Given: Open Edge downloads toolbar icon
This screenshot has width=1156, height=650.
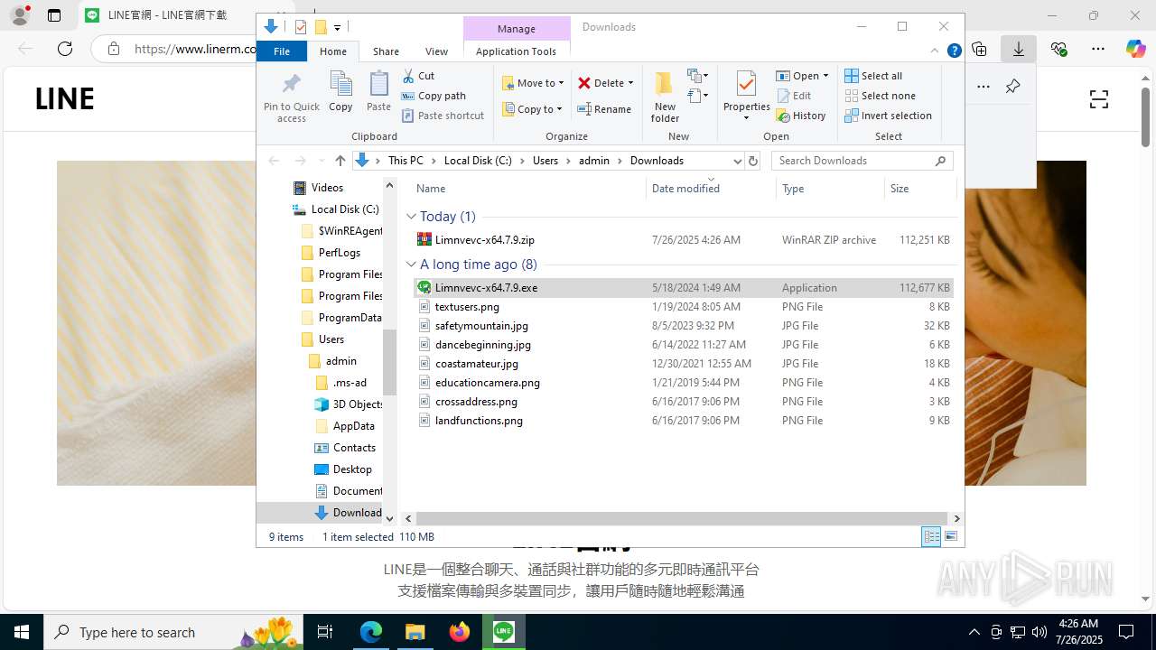Looking at the screenshot, I should pos(1019,49).
